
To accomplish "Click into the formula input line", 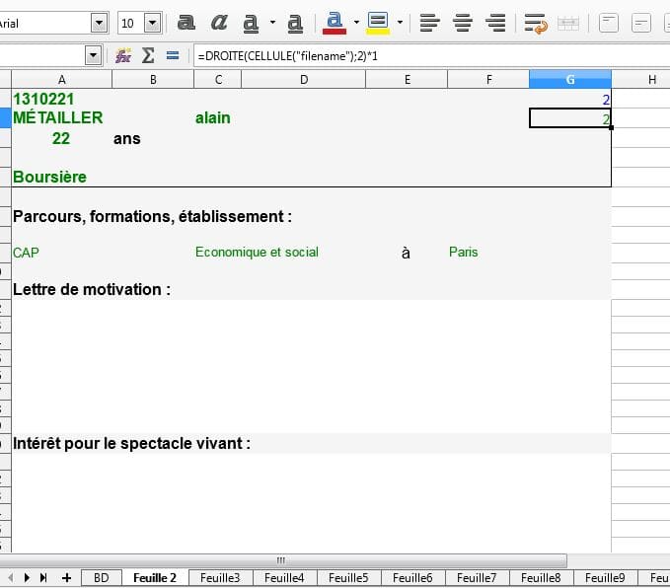I will [431, 56].
